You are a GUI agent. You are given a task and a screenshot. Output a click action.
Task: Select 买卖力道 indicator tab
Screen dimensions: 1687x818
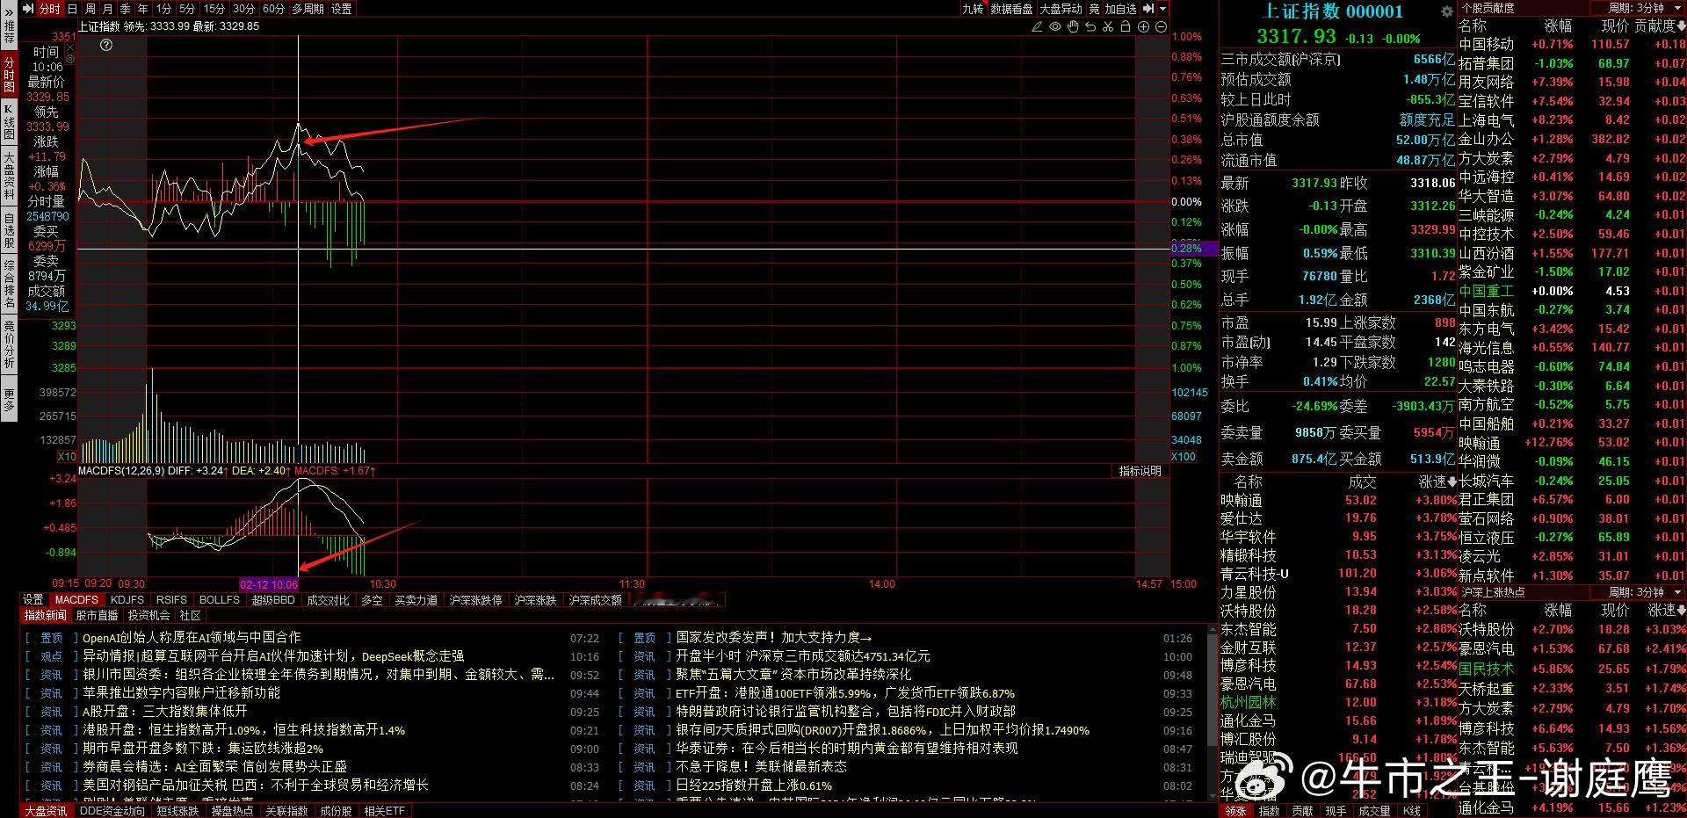[x=416, y=600]
